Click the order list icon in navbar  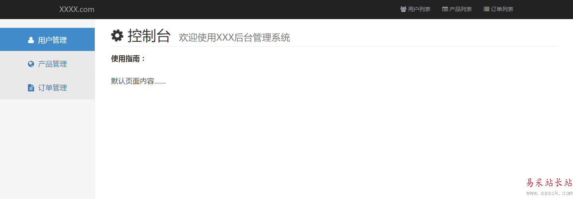486,9
